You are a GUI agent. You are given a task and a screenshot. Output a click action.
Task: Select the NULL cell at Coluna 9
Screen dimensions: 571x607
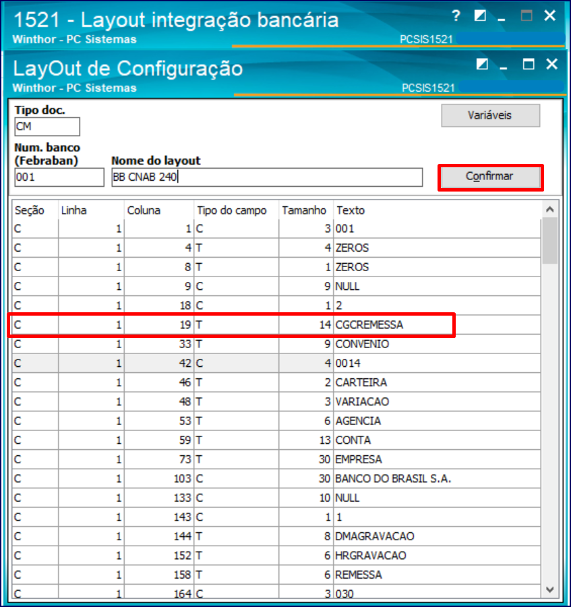coord(437,287)
